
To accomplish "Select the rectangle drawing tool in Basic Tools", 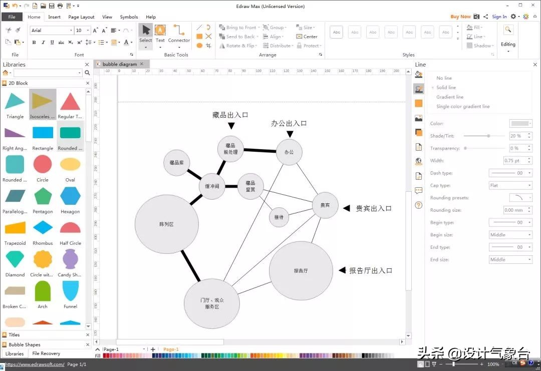I will click(x=199, y=36).
